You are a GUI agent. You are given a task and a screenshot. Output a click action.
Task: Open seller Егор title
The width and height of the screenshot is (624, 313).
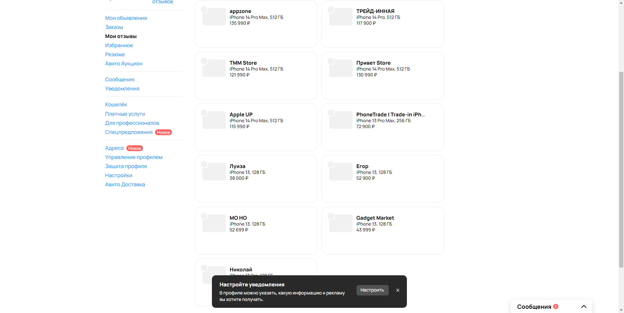pyautogui.click(x=362, y=166)
